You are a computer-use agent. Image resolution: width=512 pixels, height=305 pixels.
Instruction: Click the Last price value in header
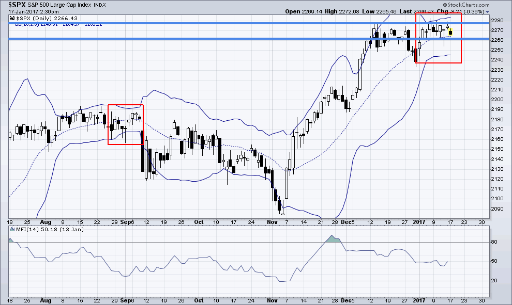tap(424, 11)
